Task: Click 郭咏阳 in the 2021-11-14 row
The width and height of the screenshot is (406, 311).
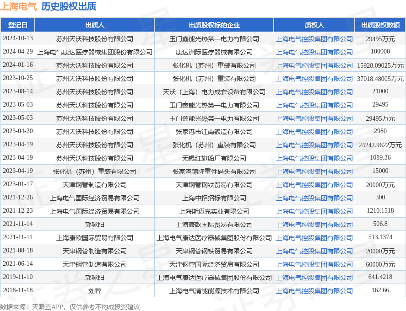Action: click(x=94, y=225)
